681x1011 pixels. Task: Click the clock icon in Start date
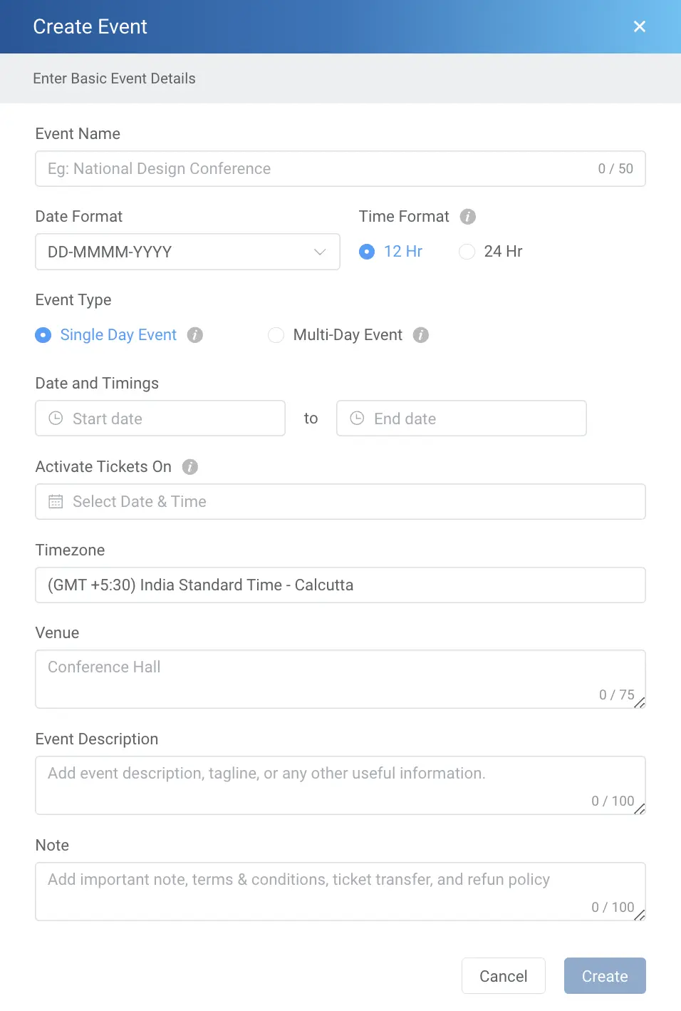click(55, 419)
